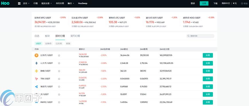The height and width of the screenshot is (106, 249).
Task: Toggle favorite star for TRX/USDT
Action: (x=59, y=79)
